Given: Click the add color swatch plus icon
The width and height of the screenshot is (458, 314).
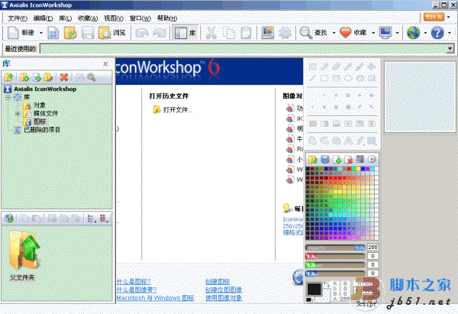Looking at the screenshot, I should (x=337, y=160).
